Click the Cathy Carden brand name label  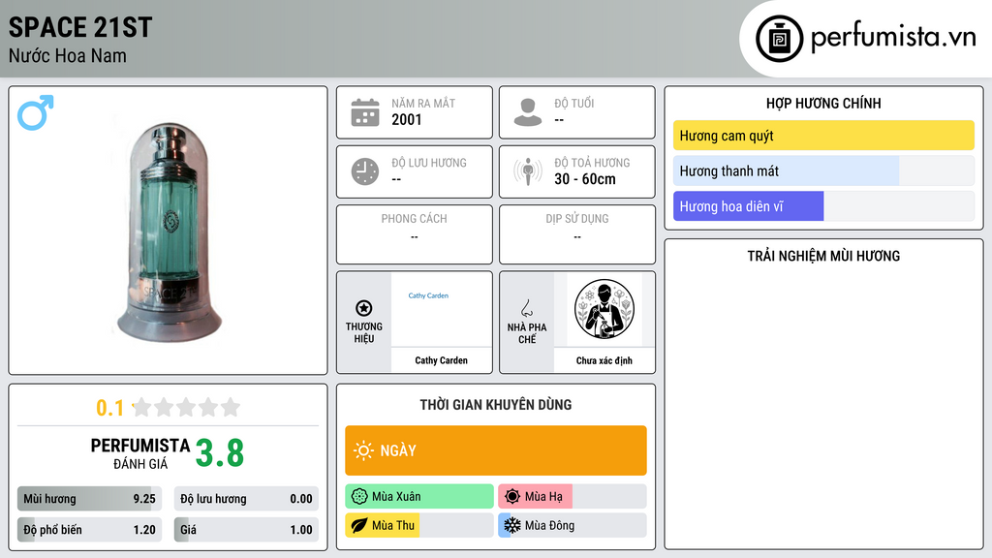click(441, 360)
